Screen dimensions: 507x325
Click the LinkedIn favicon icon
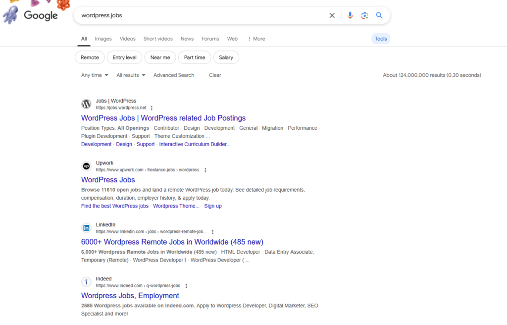[x=87, y=228]
